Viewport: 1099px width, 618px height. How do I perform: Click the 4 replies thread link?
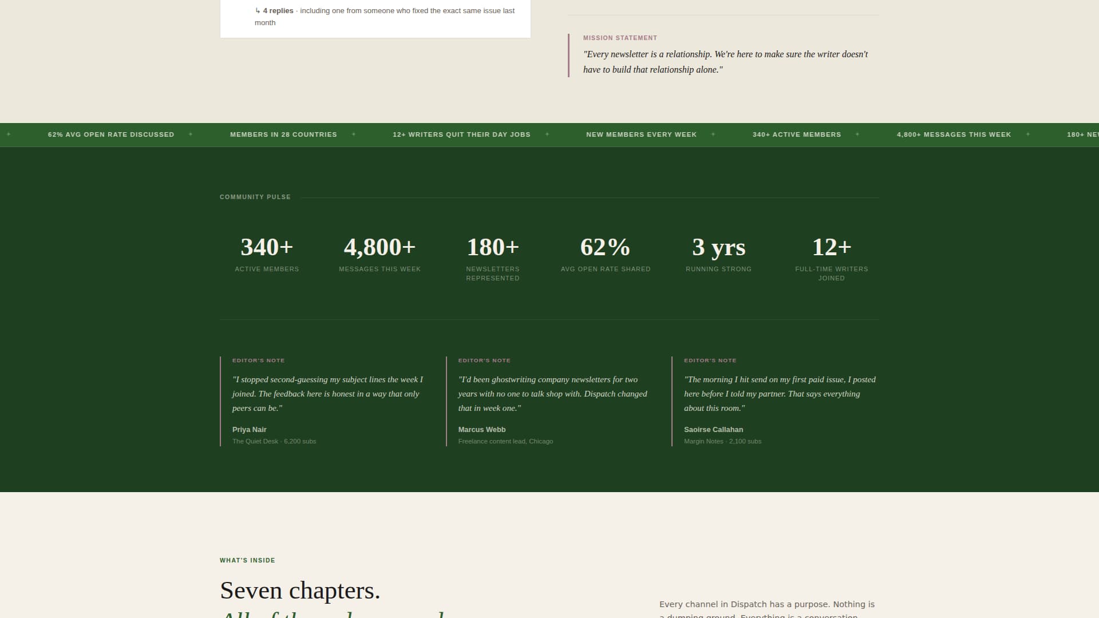278,10
